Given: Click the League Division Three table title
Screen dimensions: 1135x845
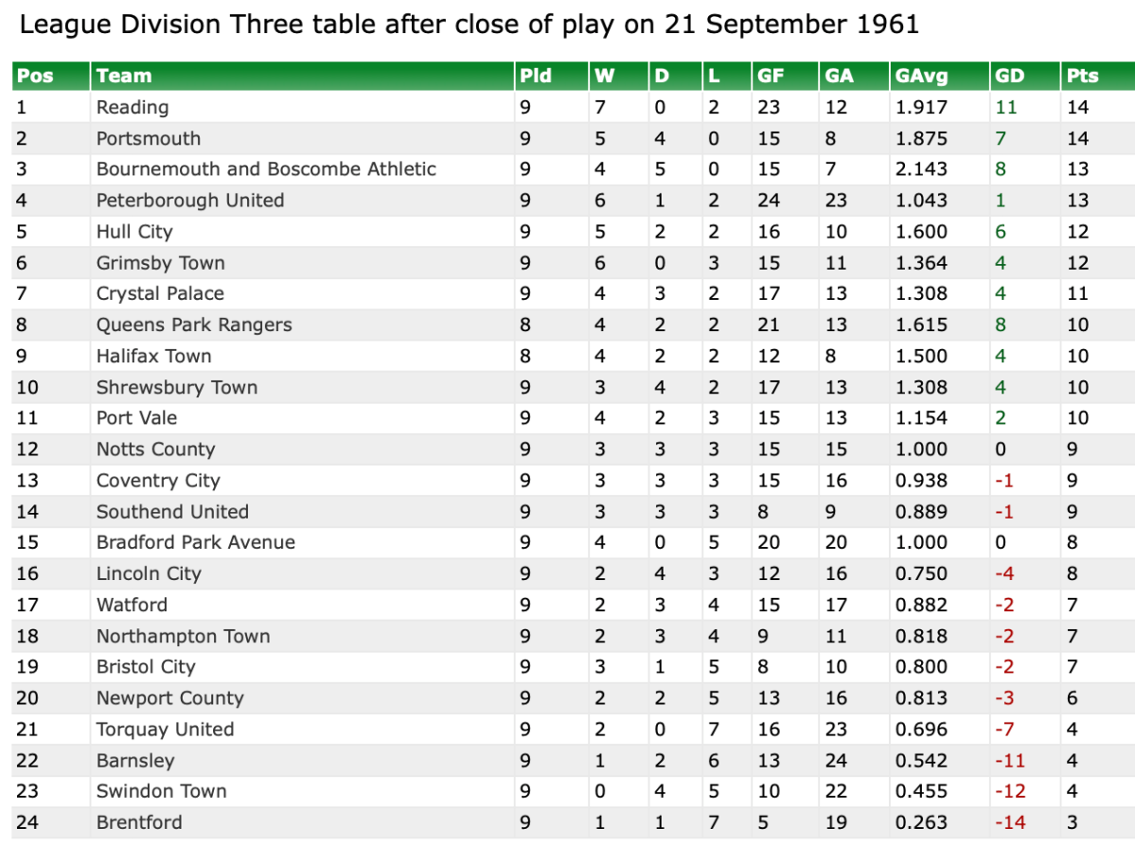Looking at the screenshot, I should pyautogui.click(x=470, y=24).
